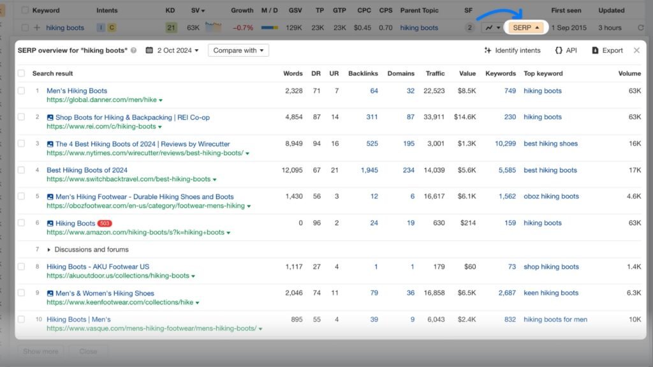This screenshot has width=653, height=367.
Task: Click Identify intents
Action: [512, 50]
